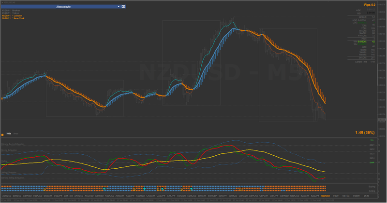The image size is (387, 203).
Task: Switch chart to XAGUSD symbol
Action: [x=89, y=196]
